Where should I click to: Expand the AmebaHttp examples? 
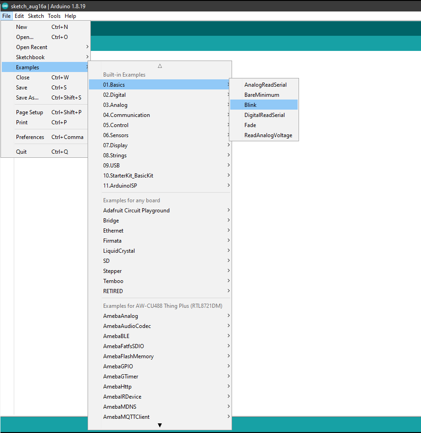[160, 387]
